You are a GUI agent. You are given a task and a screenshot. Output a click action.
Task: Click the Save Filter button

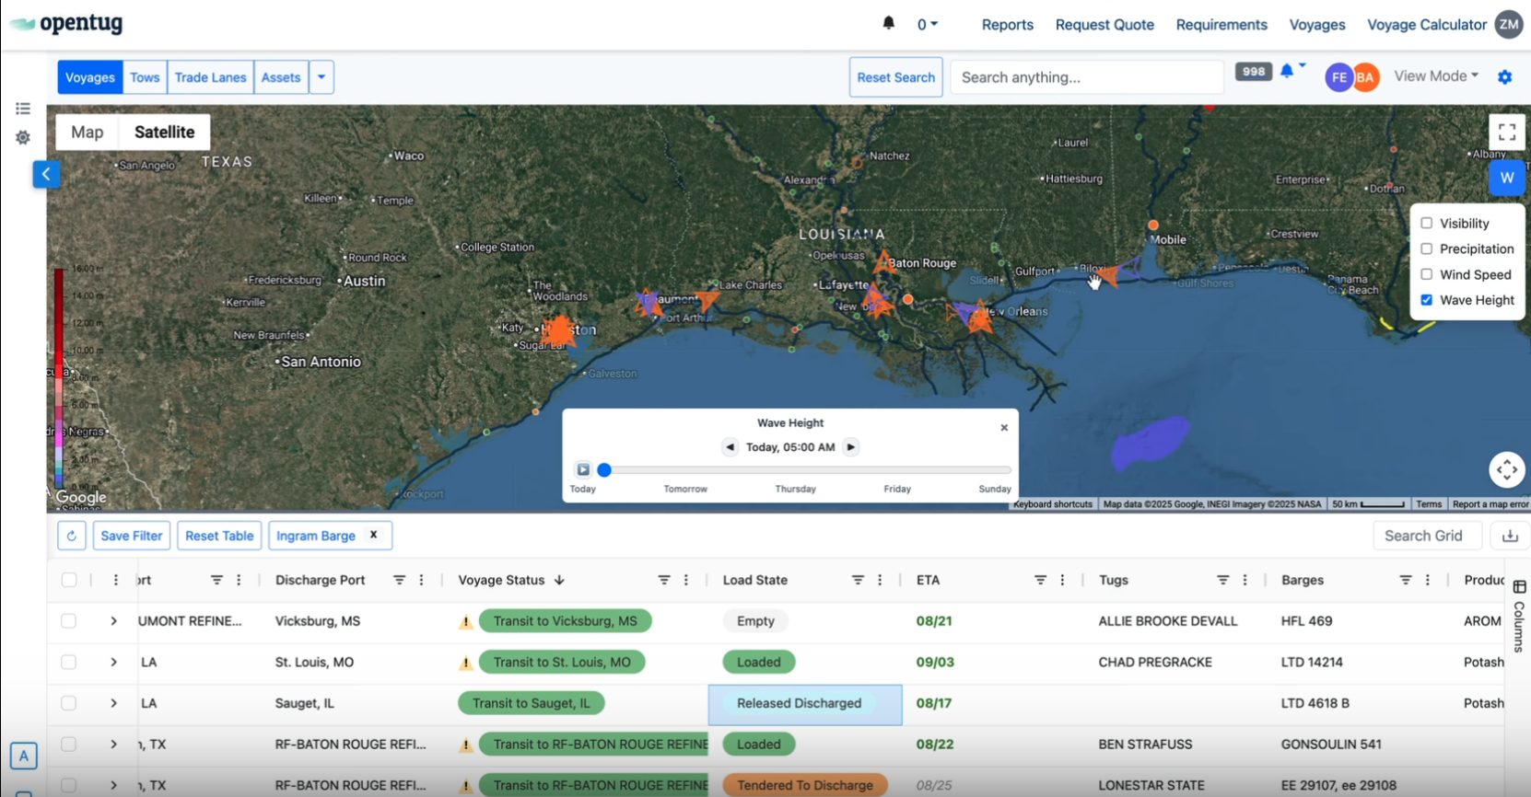132,536
